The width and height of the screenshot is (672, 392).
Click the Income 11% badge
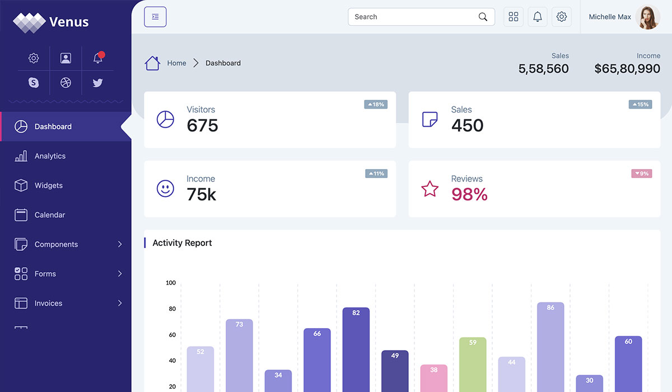click(x=376, y=174)
